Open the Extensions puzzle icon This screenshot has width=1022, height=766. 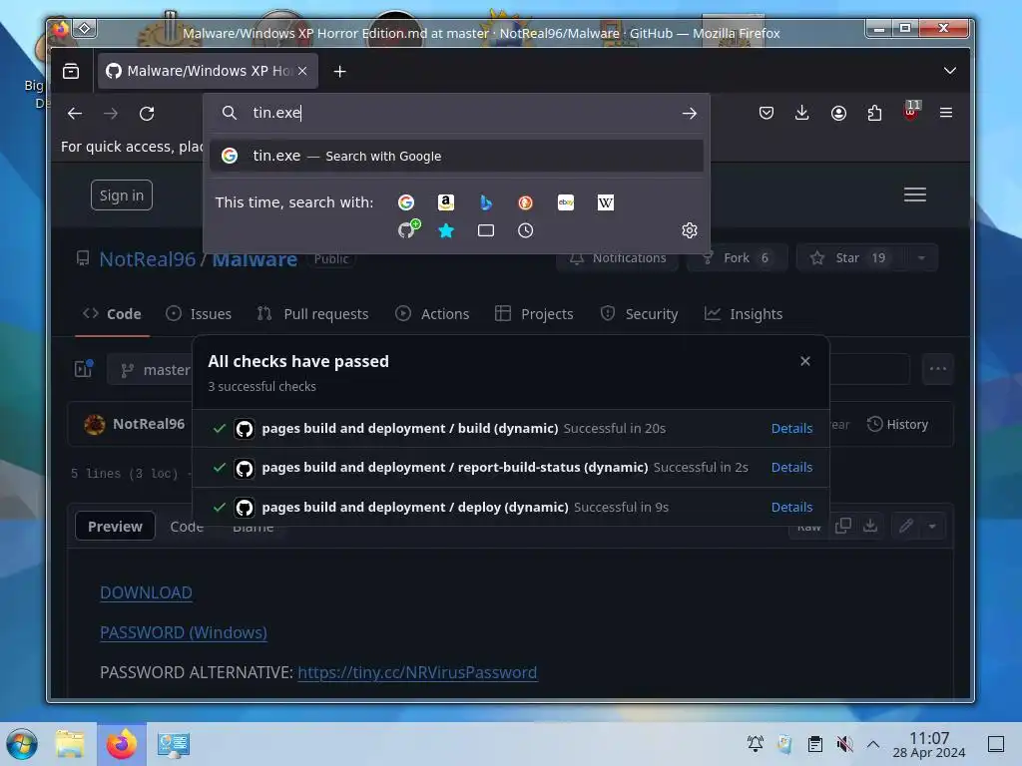click(x=874, y=114)
